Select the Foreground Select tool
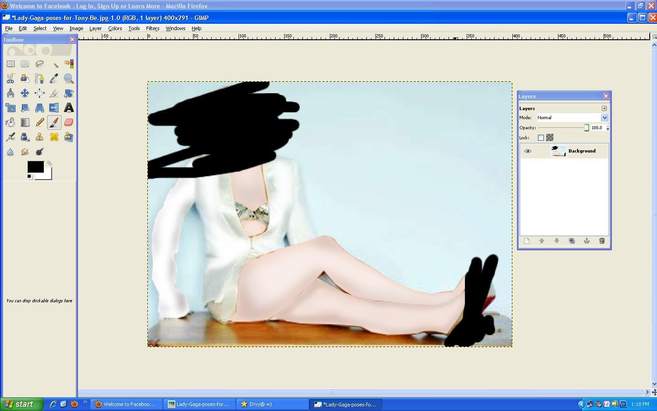This screenshot has width=657, height=411. coord(25,79)
